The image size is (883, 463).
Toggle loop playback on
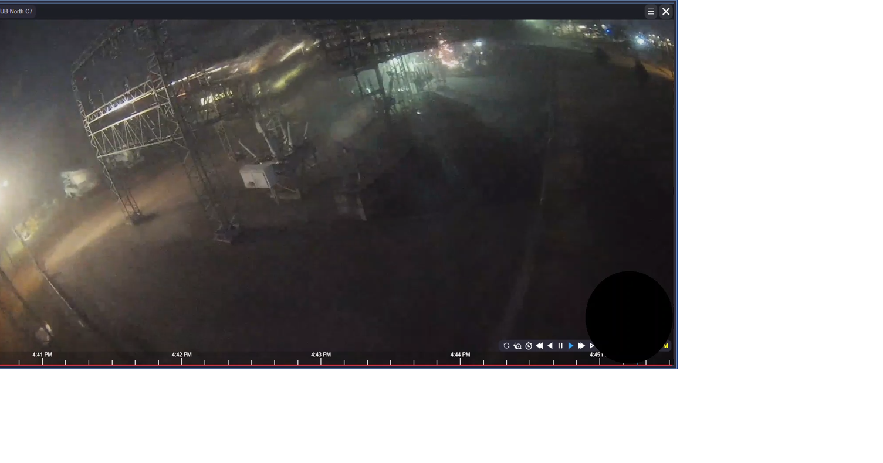click(x=506, y=345)
